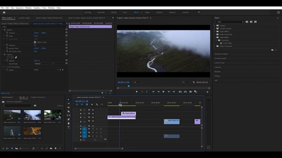282x158 pixels.
Task: Click the Home icon
Action: coord(4,12)
